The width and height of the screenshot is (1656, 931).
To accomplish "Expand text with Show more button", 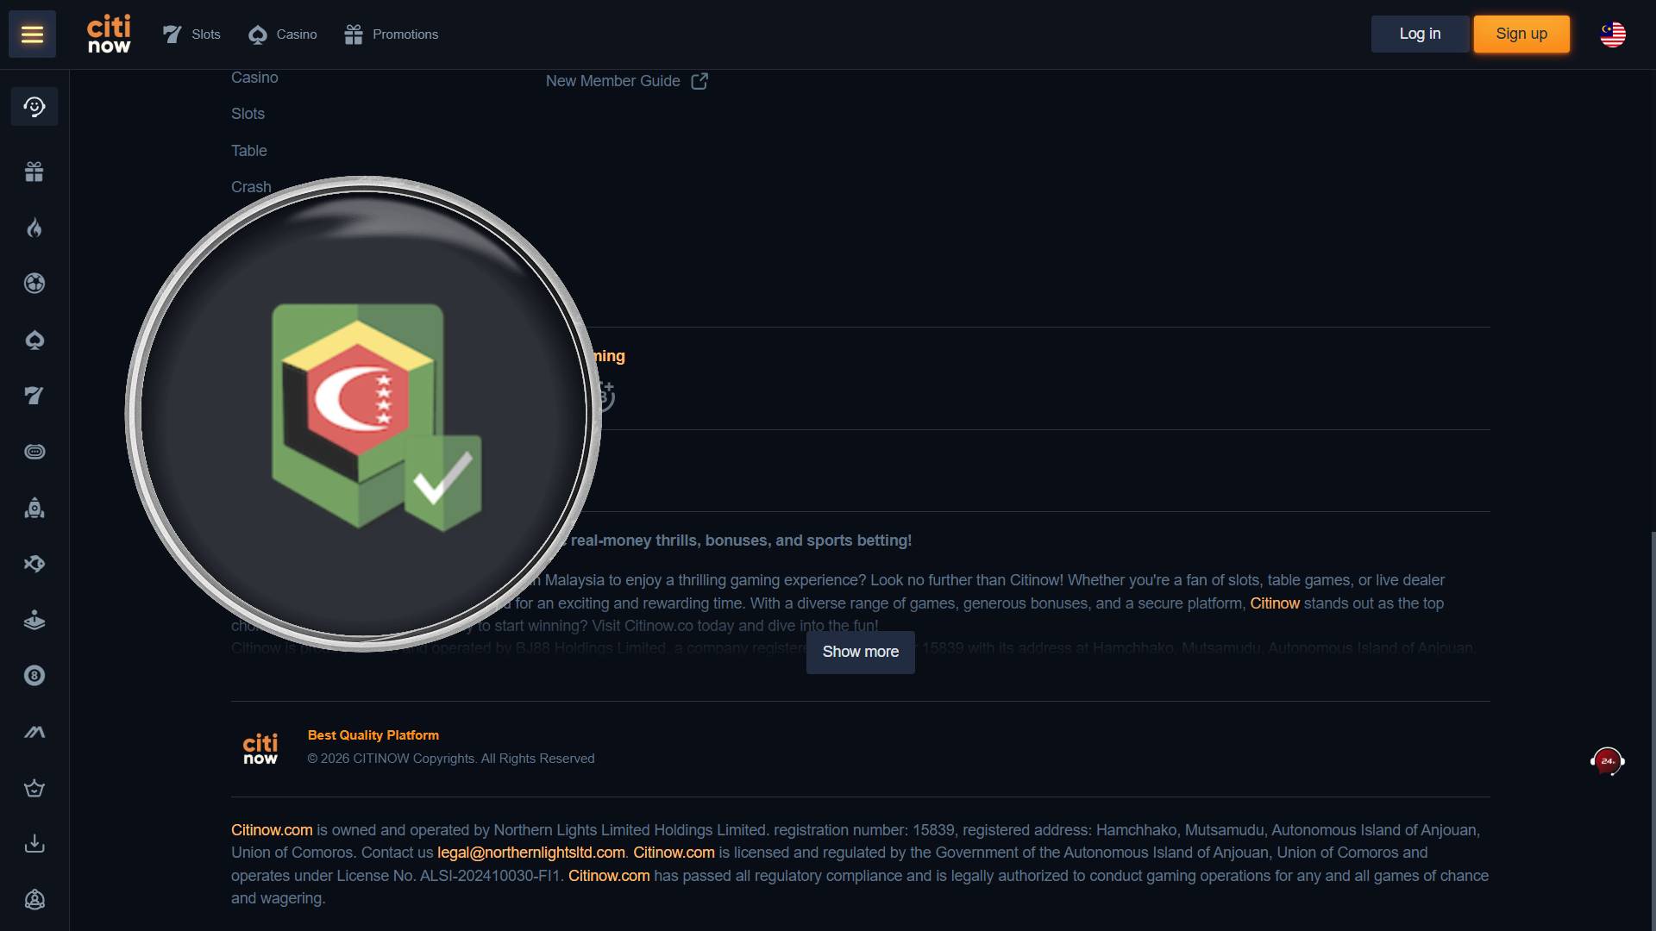I will (860, 652).
